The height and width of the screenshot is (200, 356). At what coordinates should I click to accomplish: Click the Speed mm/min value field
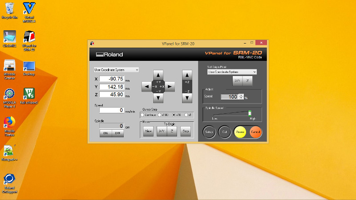pos(112,110)
